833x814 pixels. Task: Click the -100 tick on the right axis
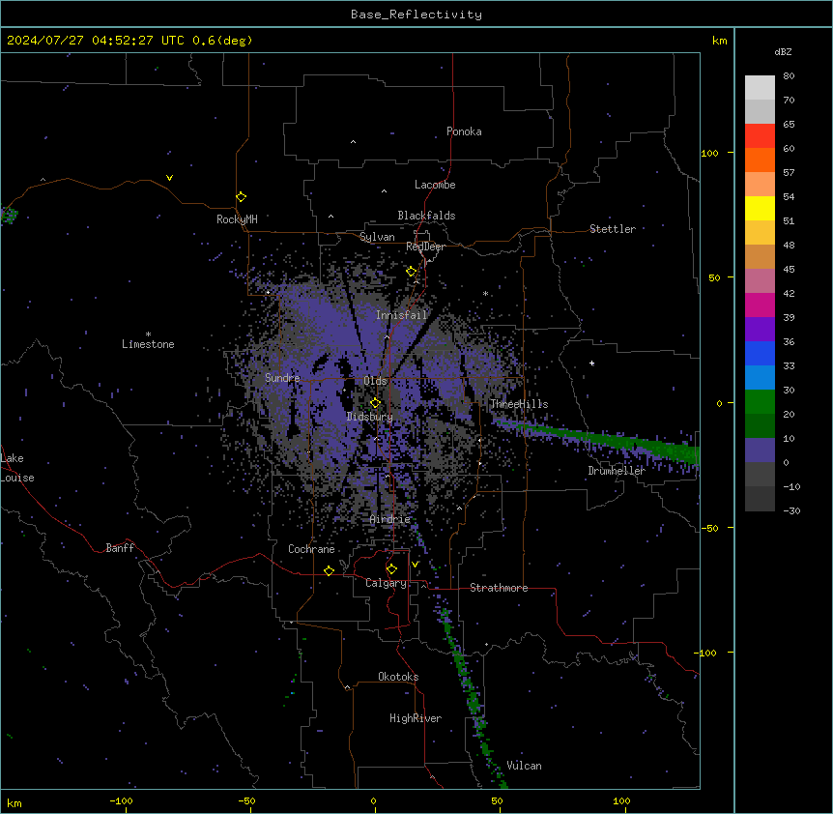706,653
